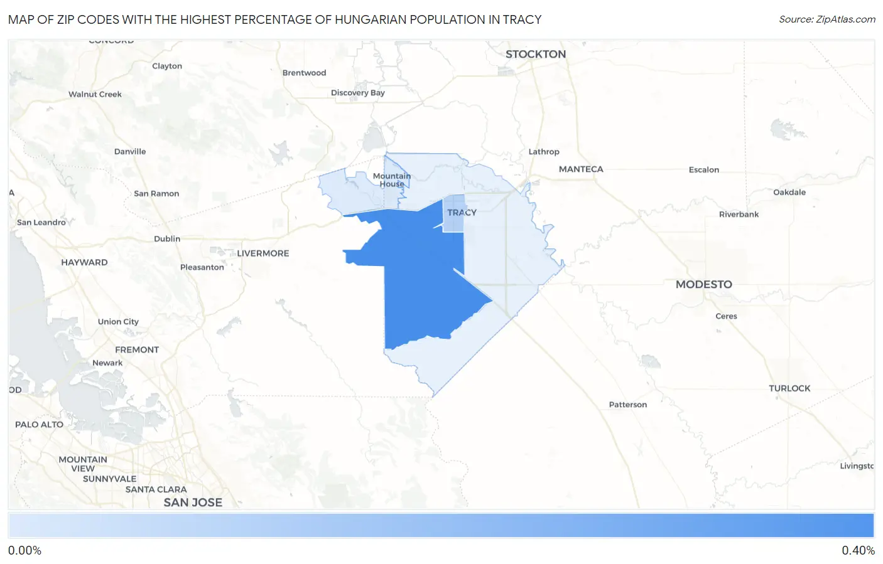
Task: Click the San Ramon town label
Action: pos(156,194)
